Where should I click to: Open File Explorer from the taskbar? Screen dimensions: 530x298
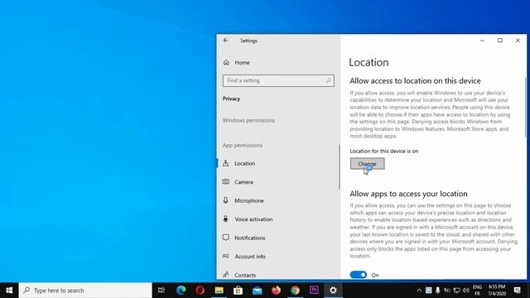[x=219, y=291]
